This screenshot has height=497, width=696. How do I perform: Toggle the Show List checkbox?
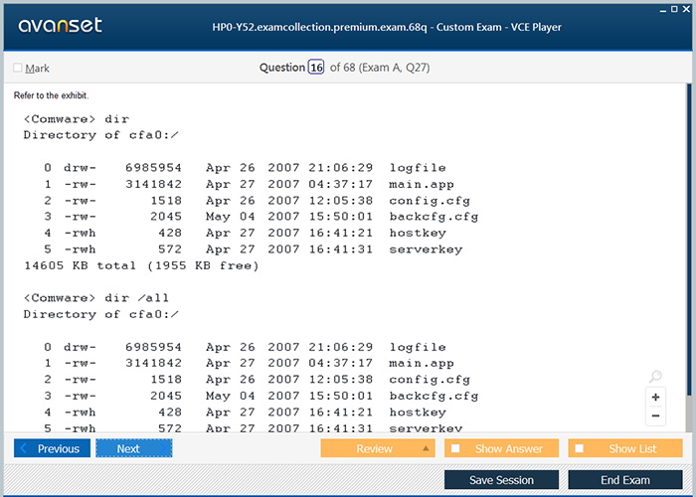(581, 448)
